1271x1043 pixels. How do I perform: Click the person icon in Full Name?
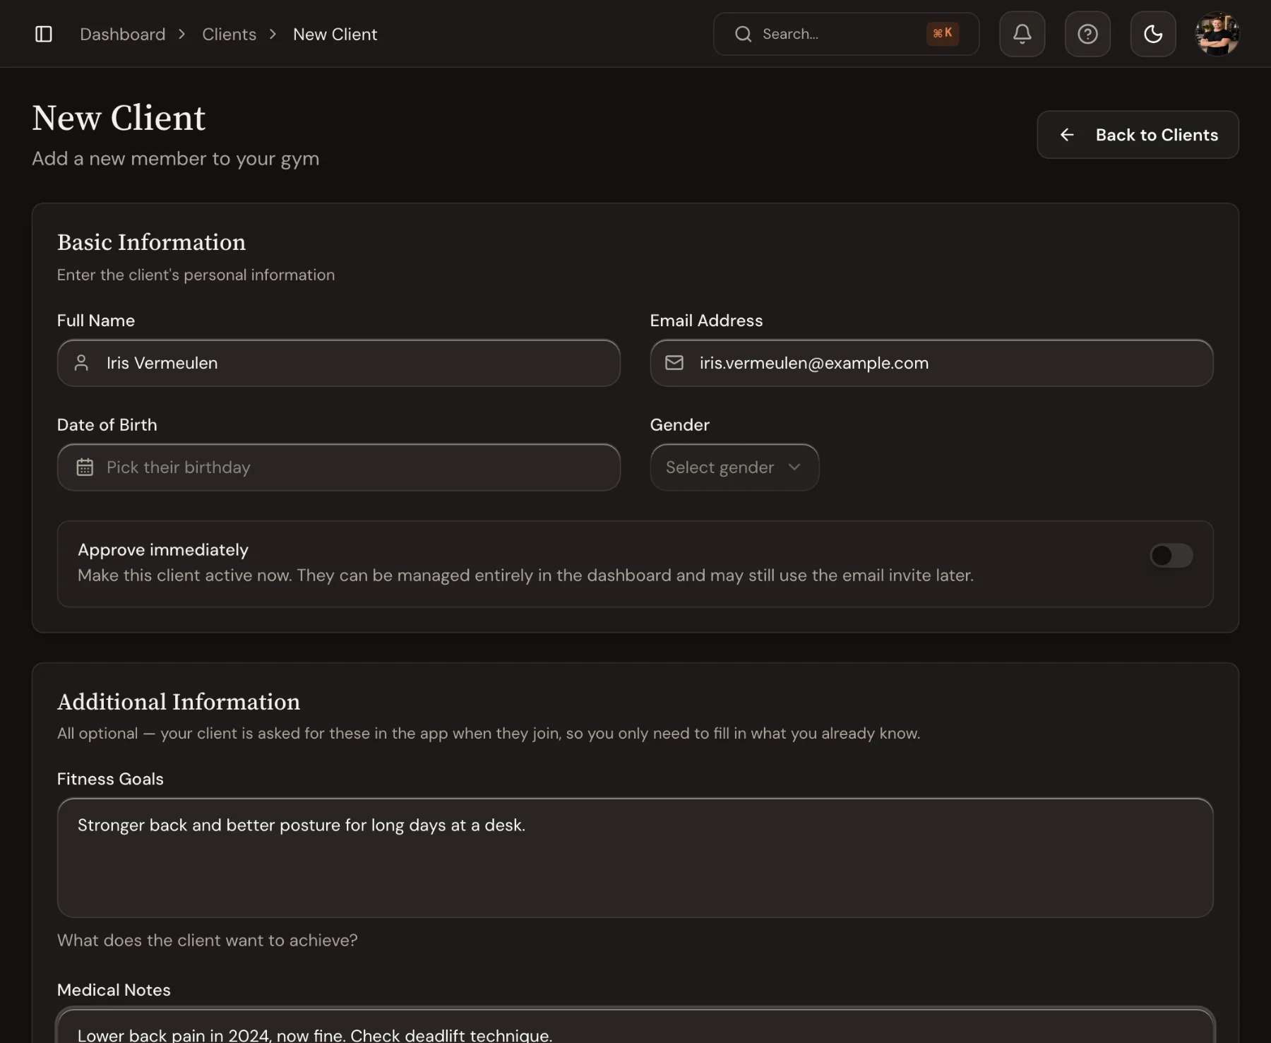[x=82, y=363]
